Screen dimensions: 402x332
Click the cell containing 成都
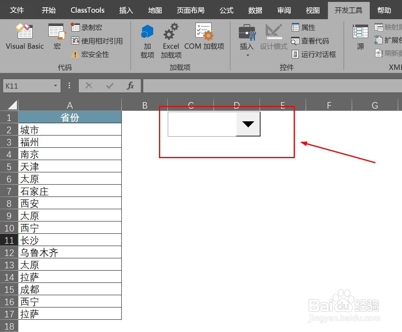[x=70, y=289]
